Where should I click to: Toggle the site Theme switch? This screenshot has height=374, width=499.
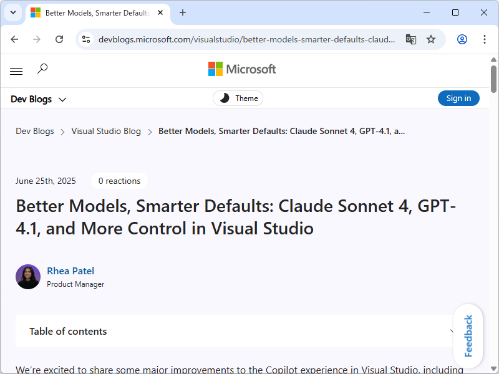point(238,98)
